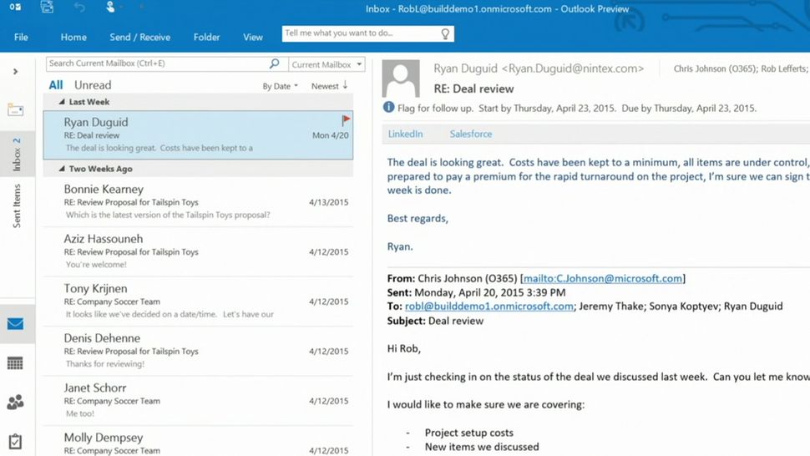The height and width of the screenshot is (456, 810).
Task: Click the RE: Deal review subject heading
Action: pos(473,89)
